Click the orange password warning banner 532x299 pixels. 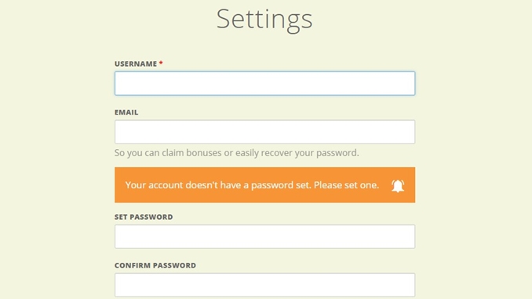(x=264, y=185)
